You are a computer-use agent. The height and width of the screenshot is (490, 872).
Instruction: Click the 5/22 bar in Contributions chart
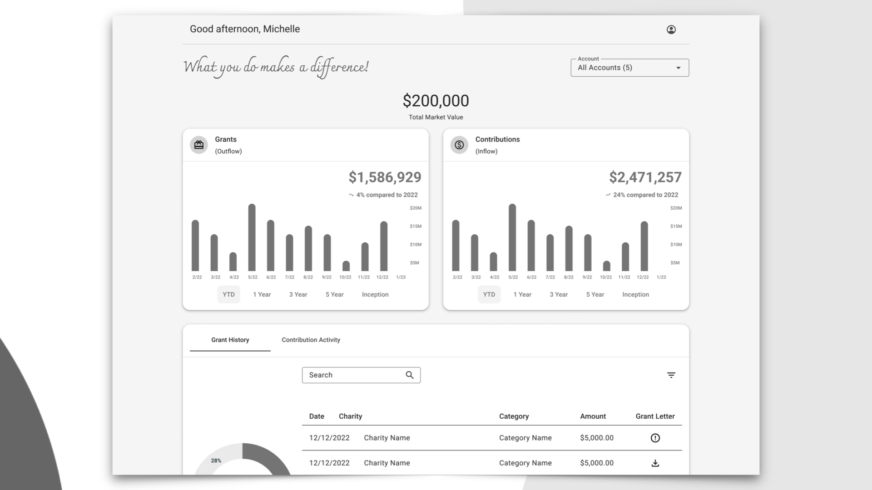tap(512, 237)
